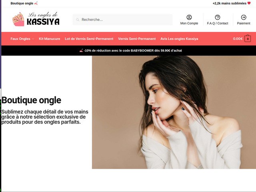Select the Vernis Semi-Permanent menu item
Image resolution: width=256 pixels, height=192 pixels.
(137, 39)
